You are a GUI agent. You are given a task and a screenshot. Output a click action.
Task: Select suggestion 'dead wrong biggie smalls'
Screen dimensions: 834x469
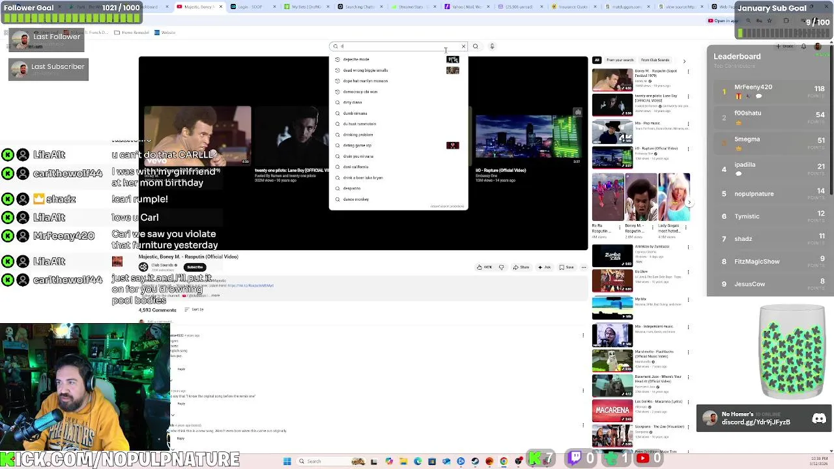(x=398, y=70)
